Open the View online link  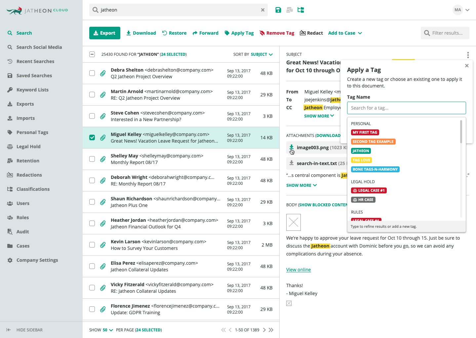[298, 270]
